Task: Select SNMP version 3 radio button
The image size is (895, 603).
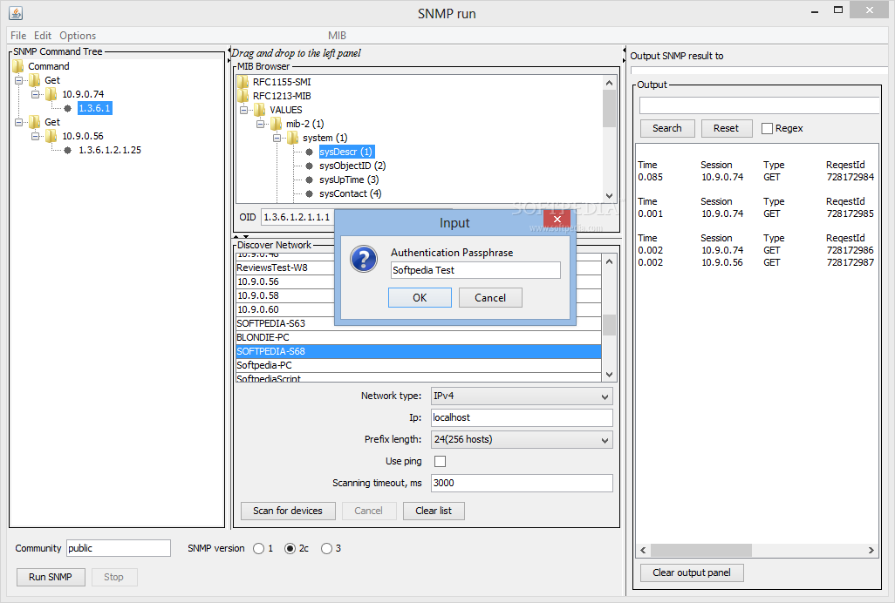Action: [326, 548]
